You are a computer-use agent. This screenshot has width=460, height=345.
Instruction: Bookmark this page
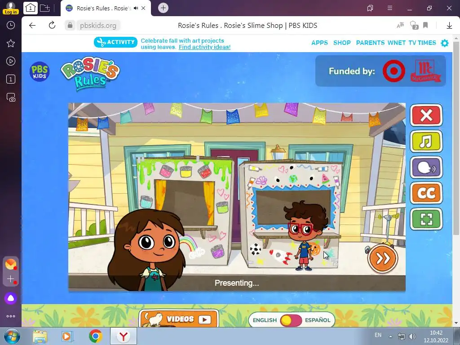point(425,25)
